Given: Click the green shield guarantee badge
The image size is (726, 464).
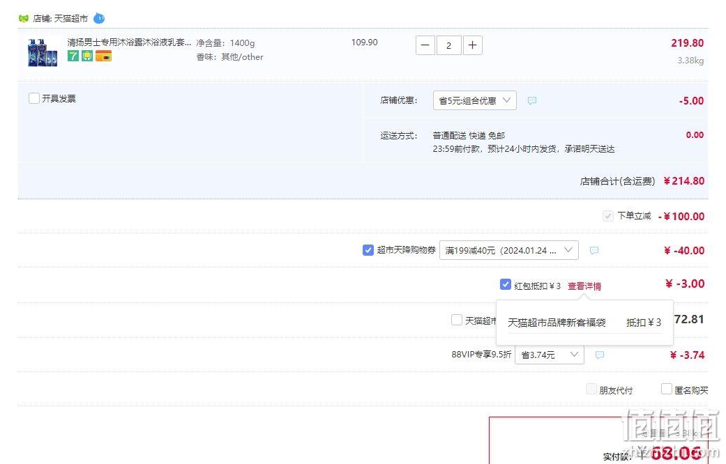Looking at the screenshot, I should tap(87, 56).
